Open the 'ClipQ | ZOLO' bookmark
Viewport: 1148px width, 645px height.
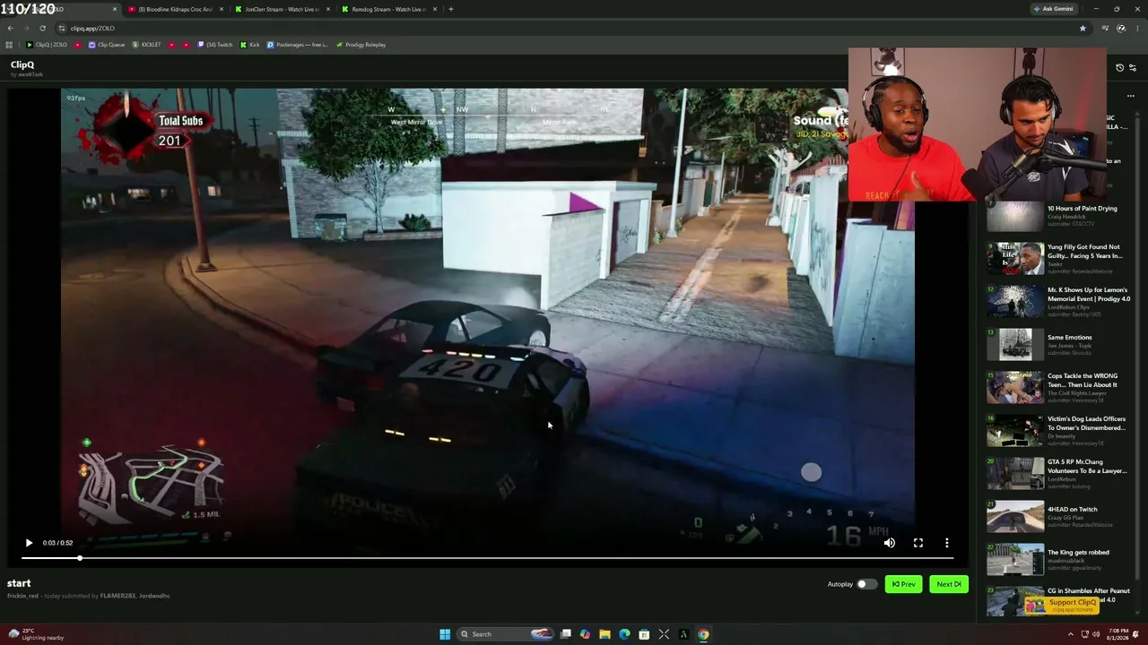47,45
